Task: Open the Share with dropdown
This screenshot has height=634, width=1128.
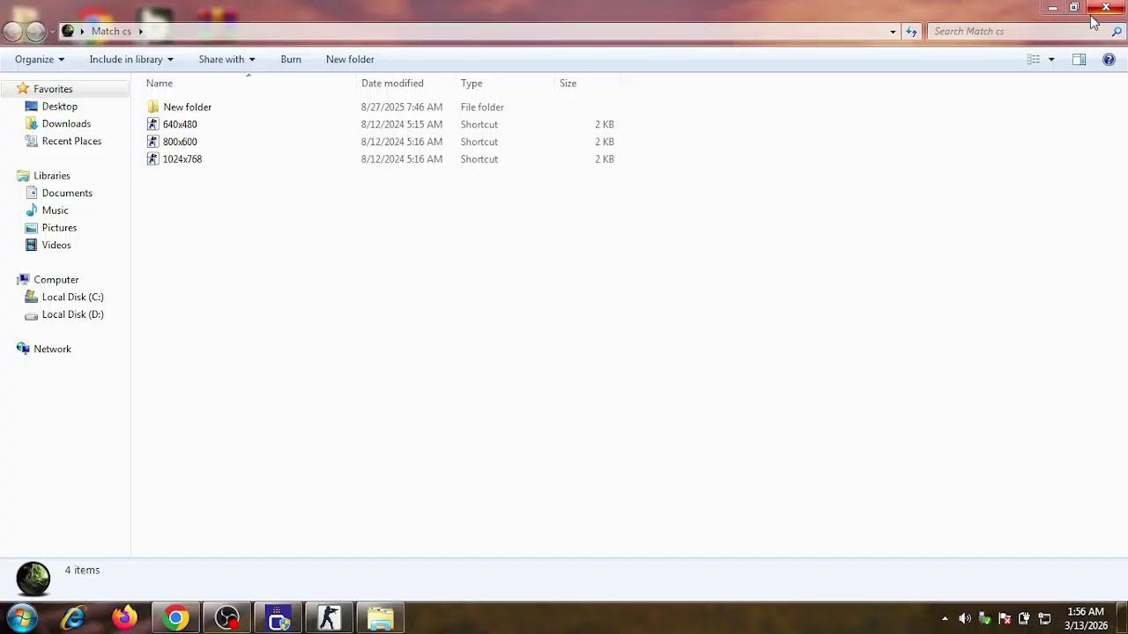Action: coord(226,59)
